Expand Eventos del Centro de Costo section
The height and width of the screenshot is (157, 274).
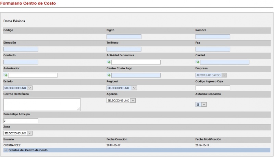[5, 150]
